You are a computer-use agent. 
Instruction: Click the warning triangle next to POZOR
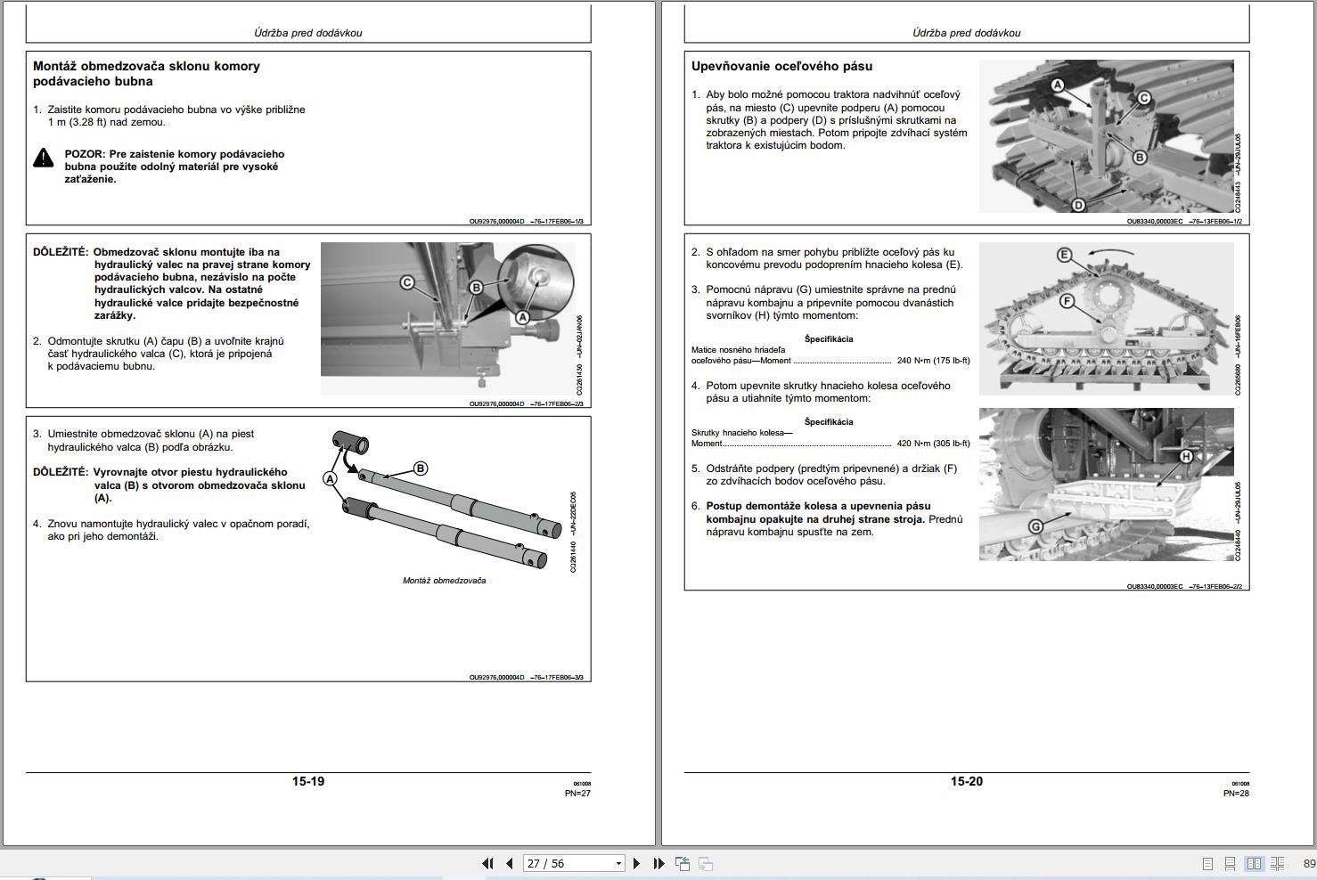44,159
